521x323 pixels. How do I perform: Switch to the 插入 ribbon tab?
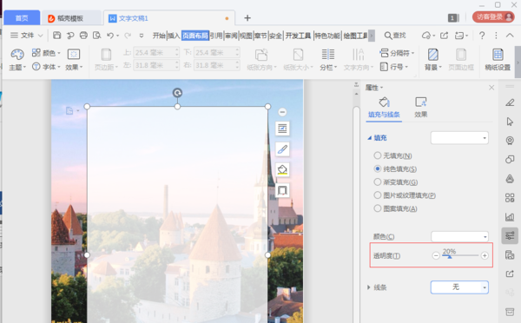click(174, 36)
